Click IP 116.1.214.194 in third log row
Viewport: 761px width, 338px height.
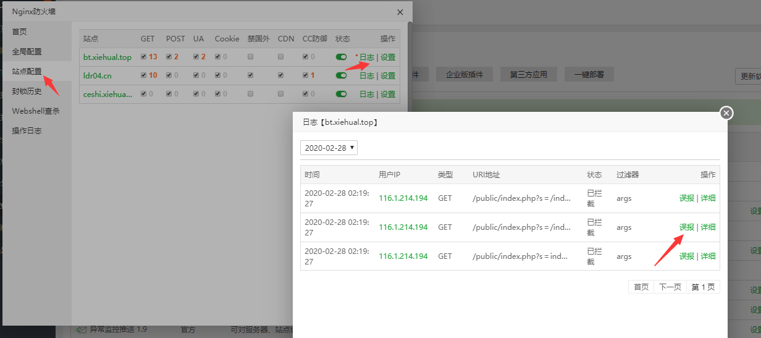tap(403, 256)
